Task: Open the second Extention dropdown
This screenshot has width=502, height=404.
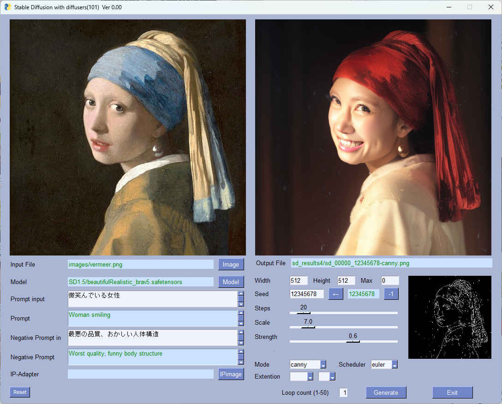Action: (x=332, y=377)
